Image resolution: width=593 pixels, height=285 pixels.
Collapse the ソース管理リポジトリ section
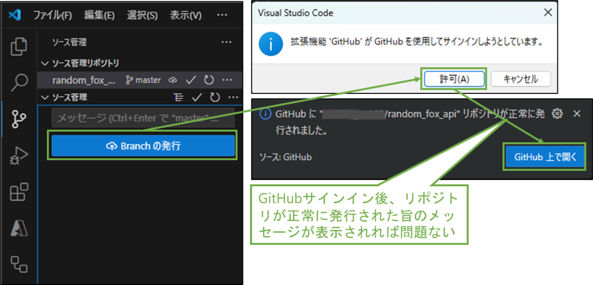click(45, 64)
